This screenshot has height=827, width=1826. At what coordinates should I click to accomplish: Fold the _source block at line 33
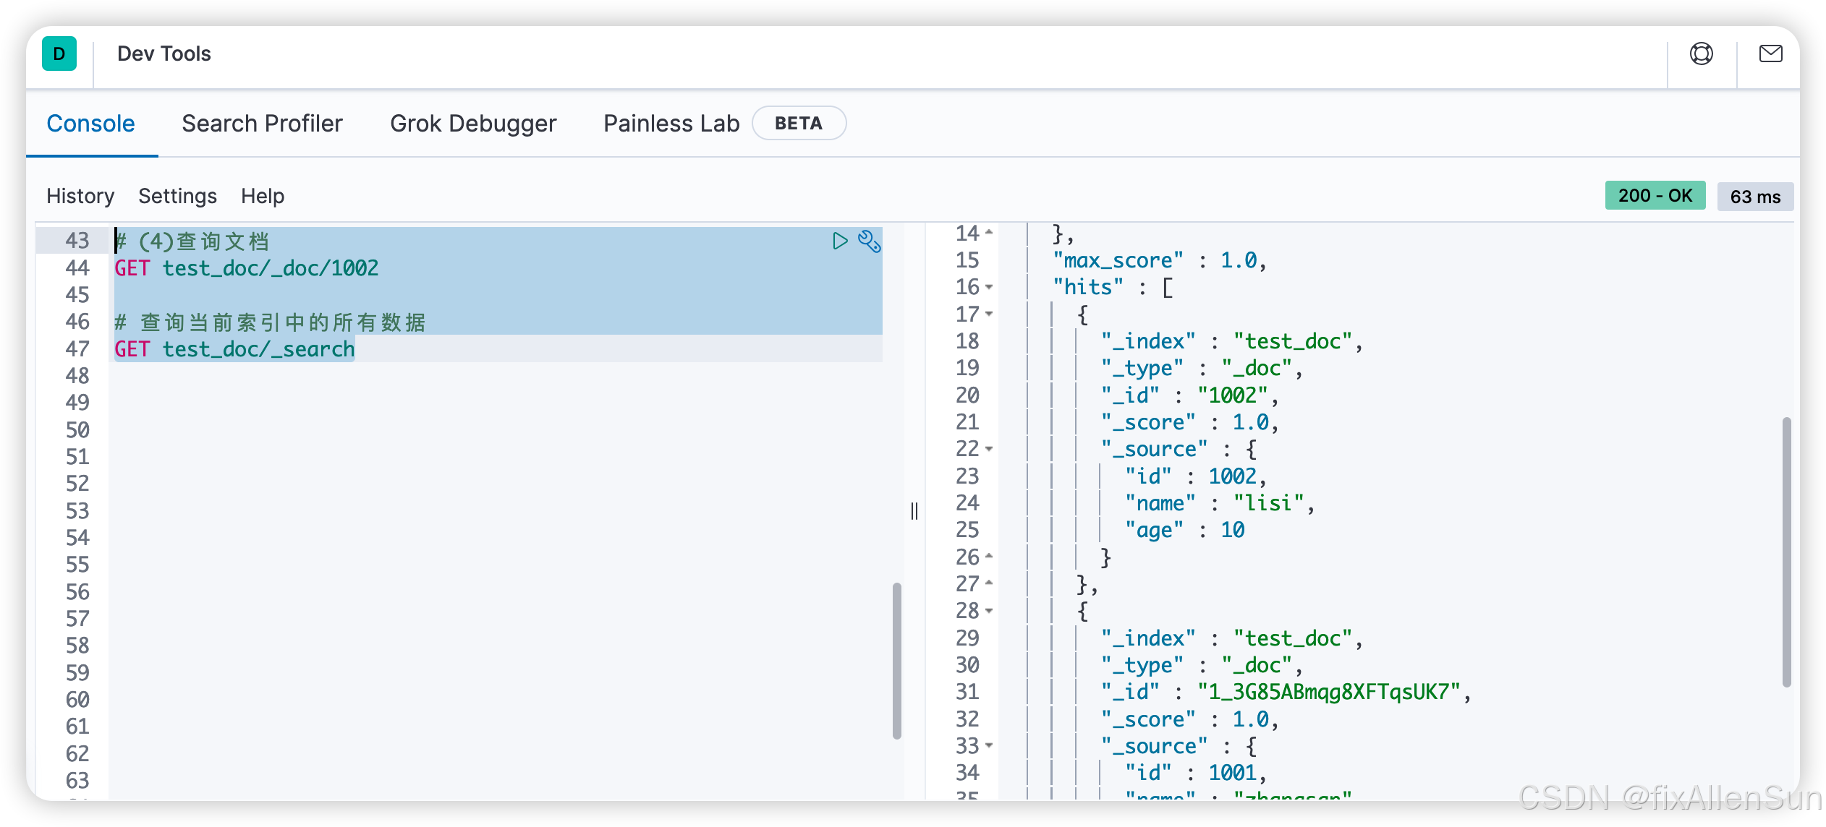pos(989,746)
